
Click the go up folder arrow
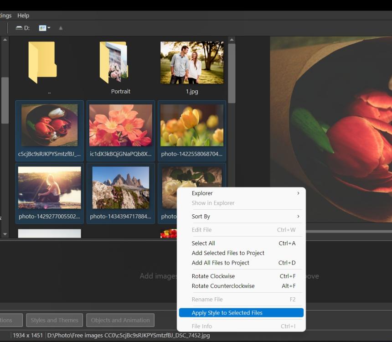pos(61,28)
